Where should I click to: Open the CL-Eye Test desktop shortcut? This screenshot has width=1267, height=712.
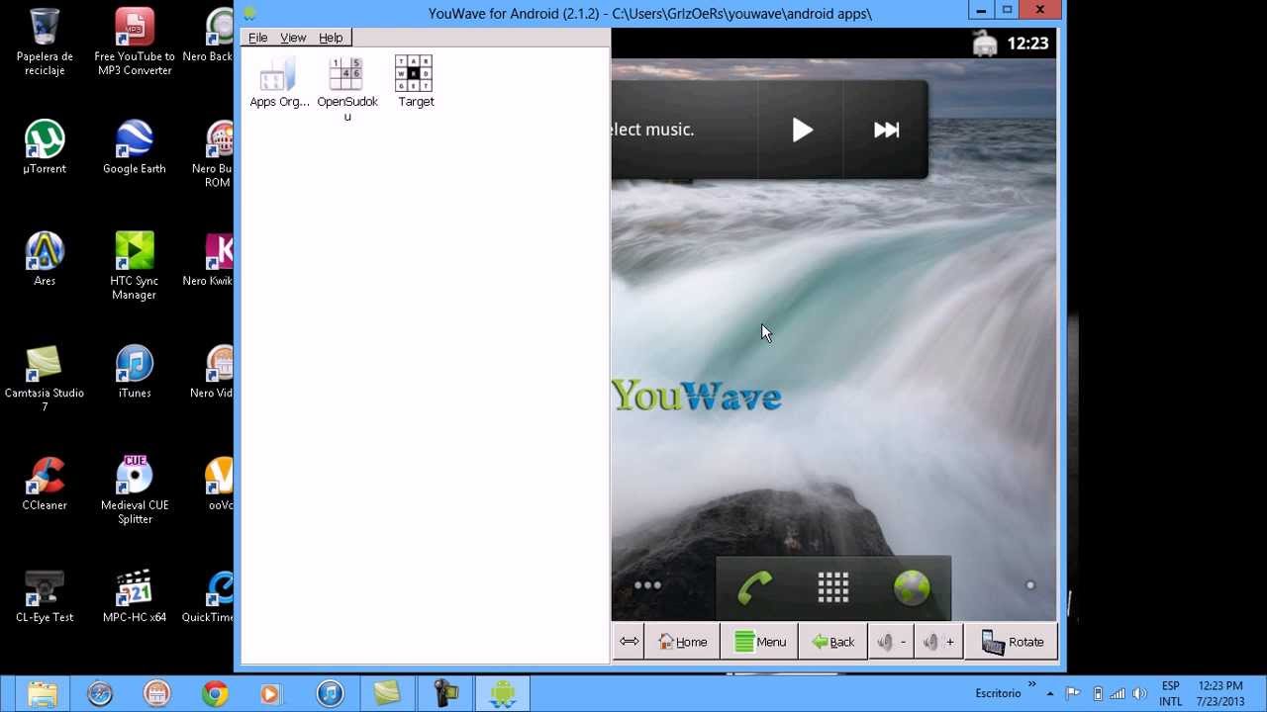tap(45, 595)
